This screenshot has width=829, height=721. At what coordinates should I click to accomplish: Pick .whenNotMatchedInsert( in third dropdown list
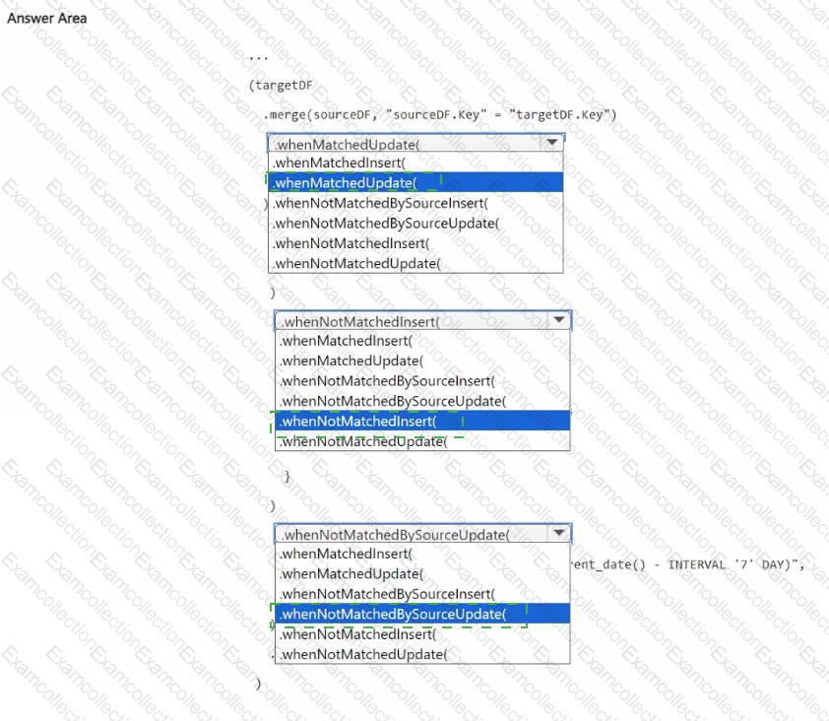click(422, 634)
